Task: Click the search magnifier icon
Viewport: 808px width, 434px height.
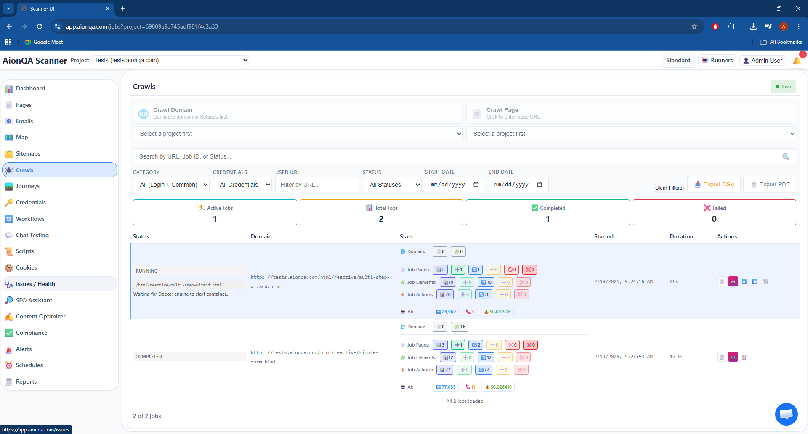Action: pyautogui.click(x=785, y=156)
